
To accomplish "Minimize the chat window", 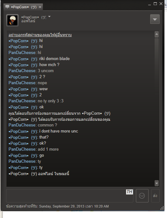I will pyautogui.click(x=150, y=4).
